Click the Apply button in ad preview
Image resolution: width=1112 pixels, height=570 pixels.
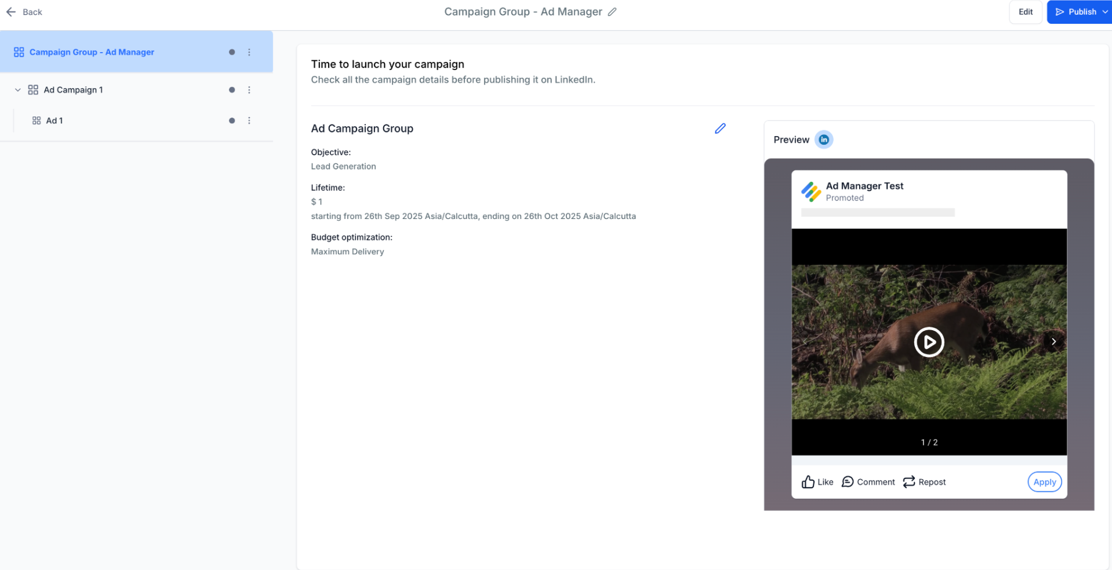point(1045,482)
